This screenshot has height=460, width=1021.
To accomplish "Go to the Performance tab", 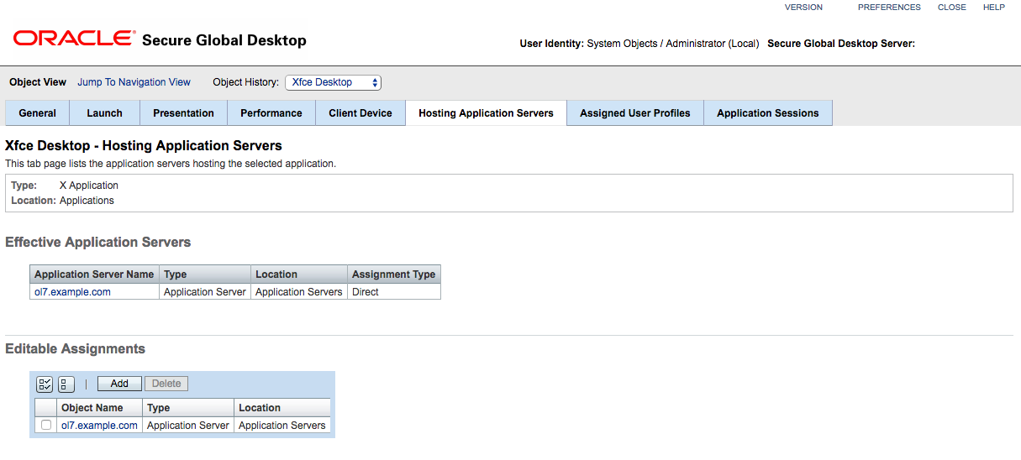I will (x=271, y=113).
